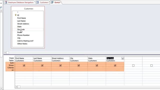
Task: Select Last Name in Customers field list
Action: tap(21, 21)
